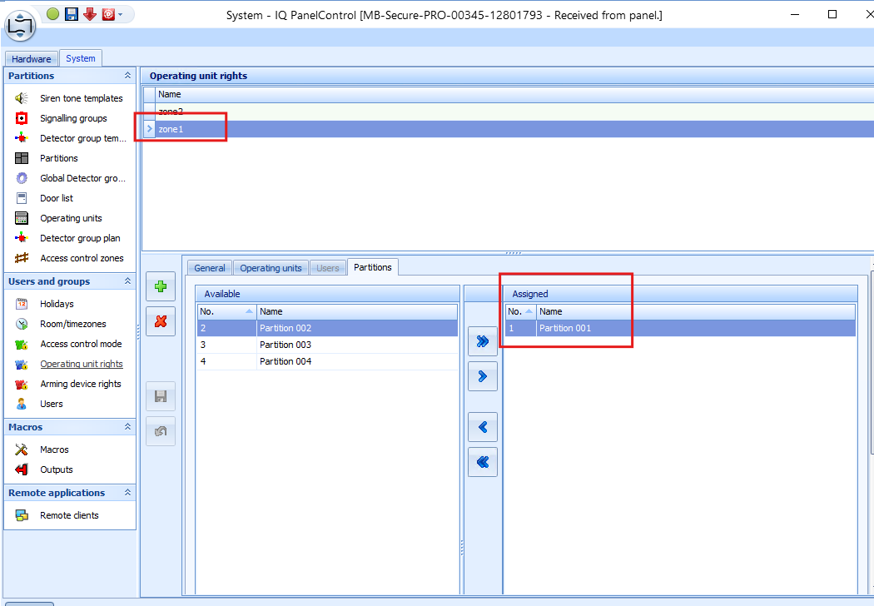874x606 pixels.
Task: Open Access control zones
Action: click(x=82, y=258)
